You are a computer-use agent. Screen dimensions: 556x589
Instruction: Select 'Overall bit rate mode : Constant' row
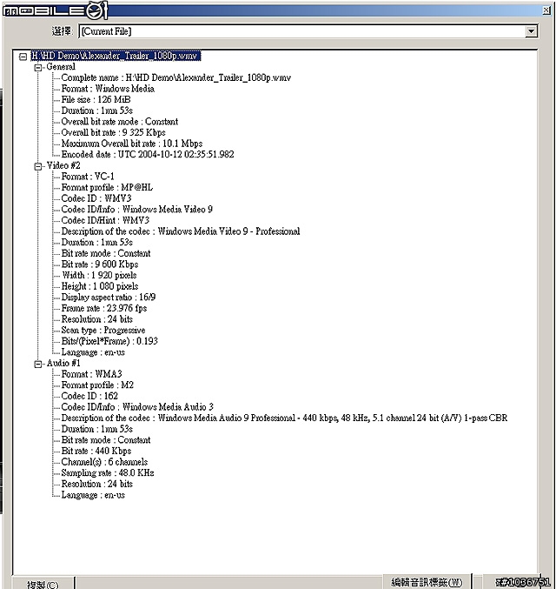click(x=119, y=122)
